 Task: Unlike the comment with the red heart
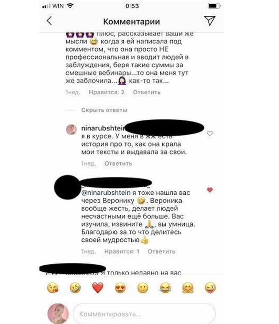pyautogui.click(x=210, y=190)
